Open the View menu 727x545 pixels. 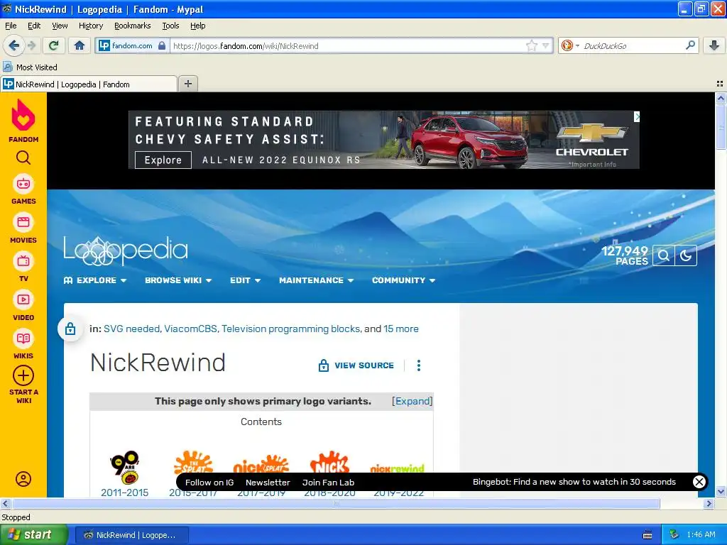click(60, 26)
